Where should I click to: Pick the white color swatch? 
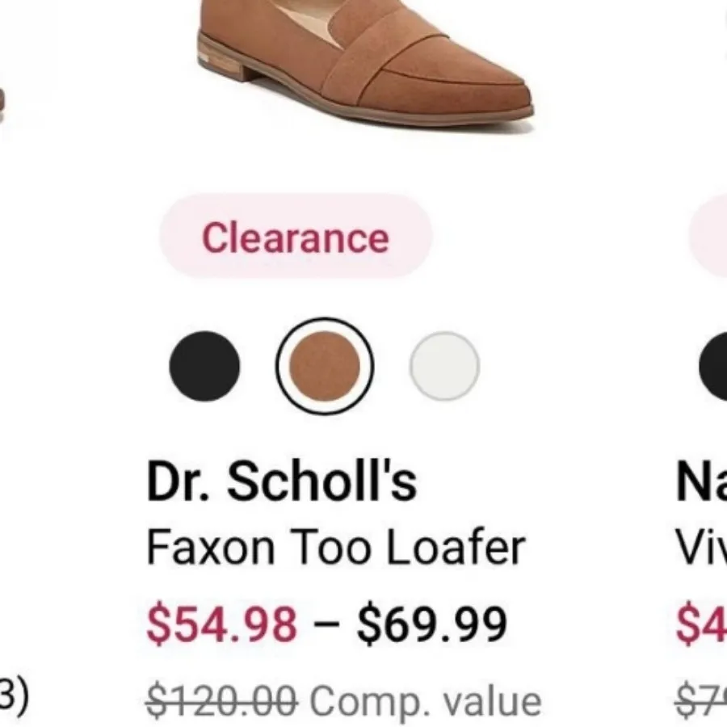[x=444, y=365]
